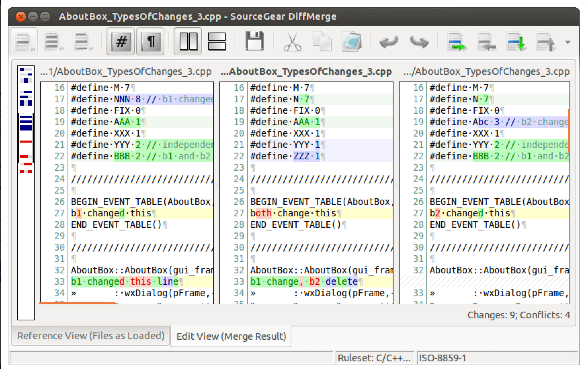Click the next change green down-arrow icon
Image resolution: width=586 pixels, height=369 pixels.
pos(516,42)
